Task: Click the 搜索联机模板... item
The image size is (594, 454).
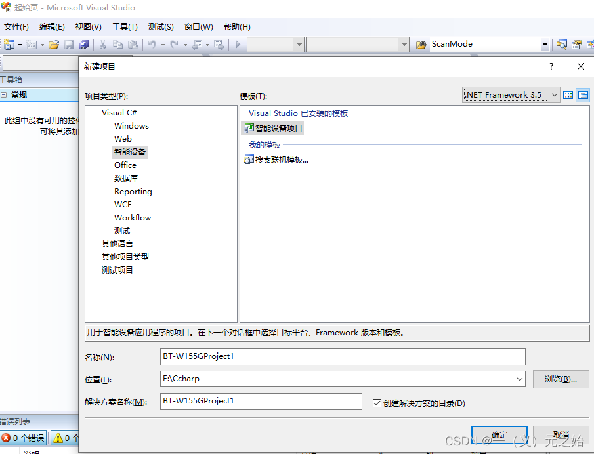Action: (276, 160)
